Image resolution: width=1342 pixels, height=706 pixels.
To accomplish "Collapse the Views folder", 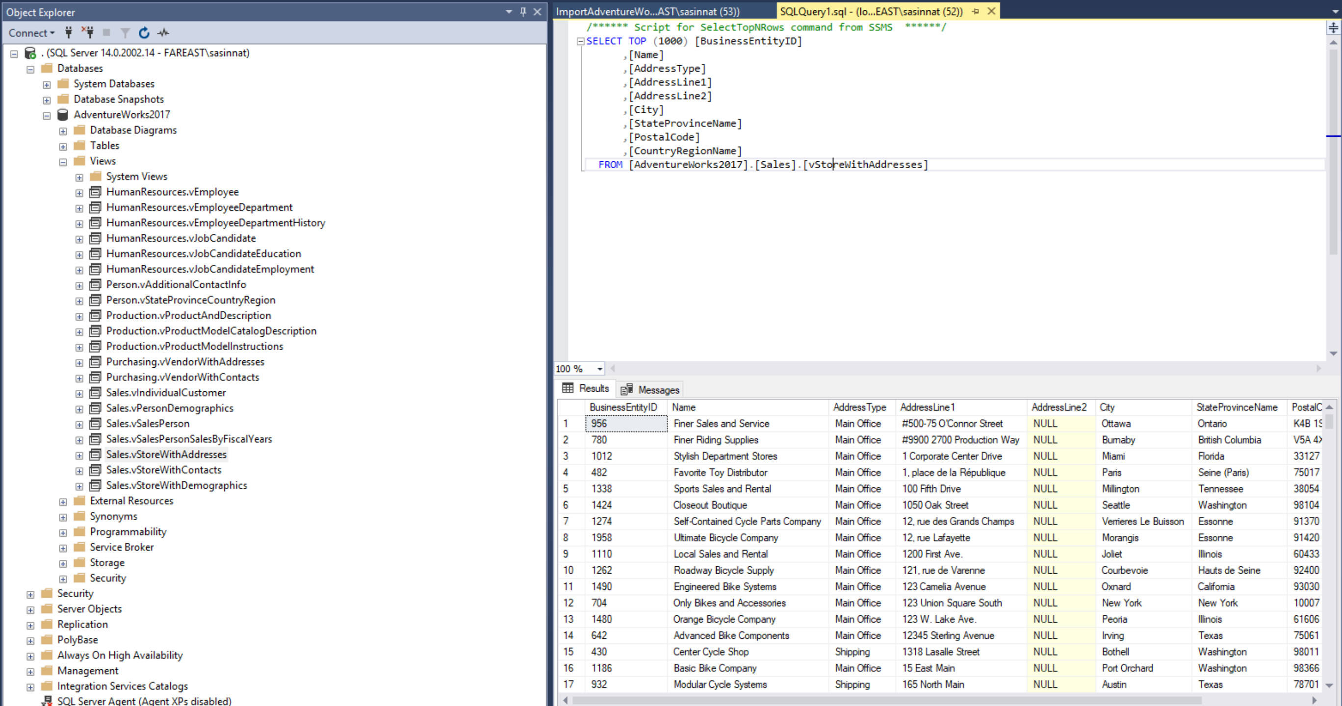I will click(62, 162).
